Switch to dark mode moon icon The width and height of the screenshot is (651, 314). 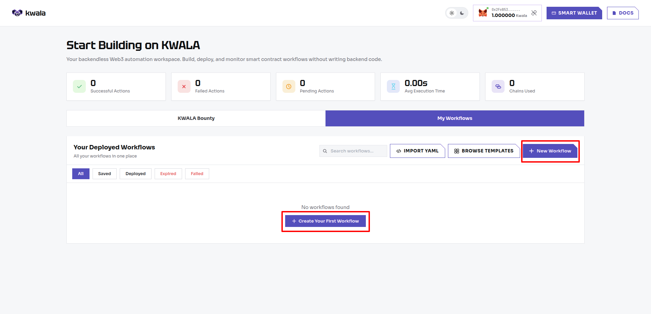462,13
